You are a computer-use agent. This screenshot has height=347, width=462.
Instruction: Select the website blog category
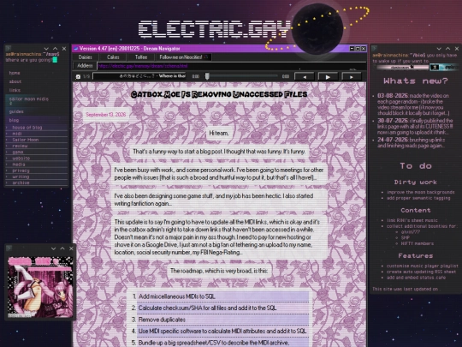tap(21, 159)
